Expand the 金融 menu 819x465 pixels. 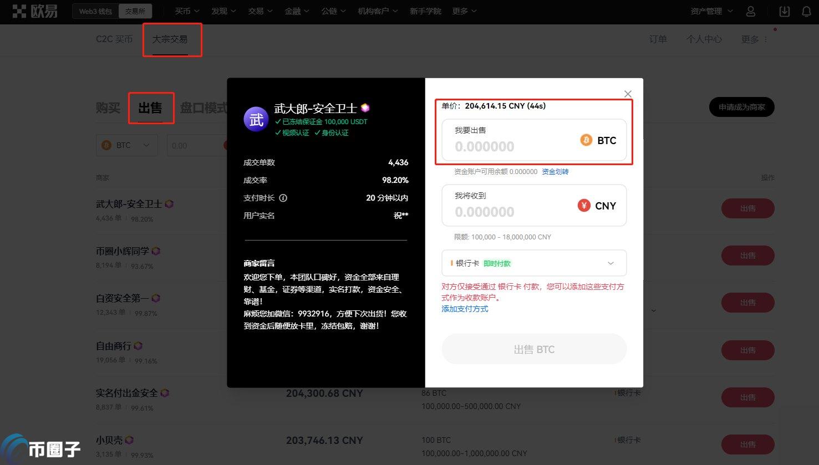point(297,11)
